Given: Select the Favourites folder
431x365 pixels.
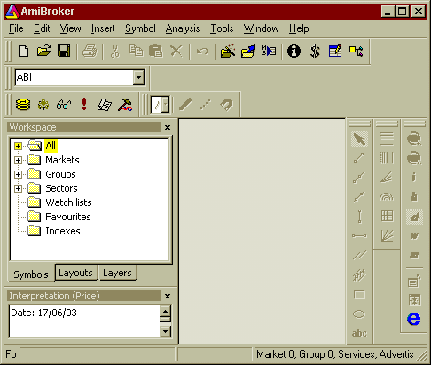Looking at the screenshot, I should click(59, 217).
